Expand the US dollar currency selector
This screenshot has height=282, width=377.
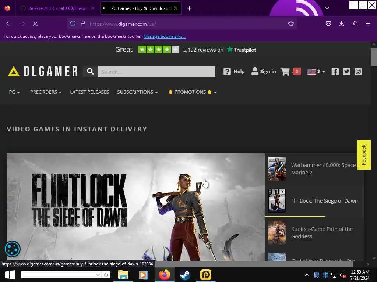tap(316, 72)
